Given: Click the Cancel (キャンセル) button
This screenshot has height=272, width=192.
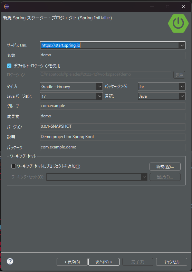Looking at the screenshot, I should [x=172, y=262].
